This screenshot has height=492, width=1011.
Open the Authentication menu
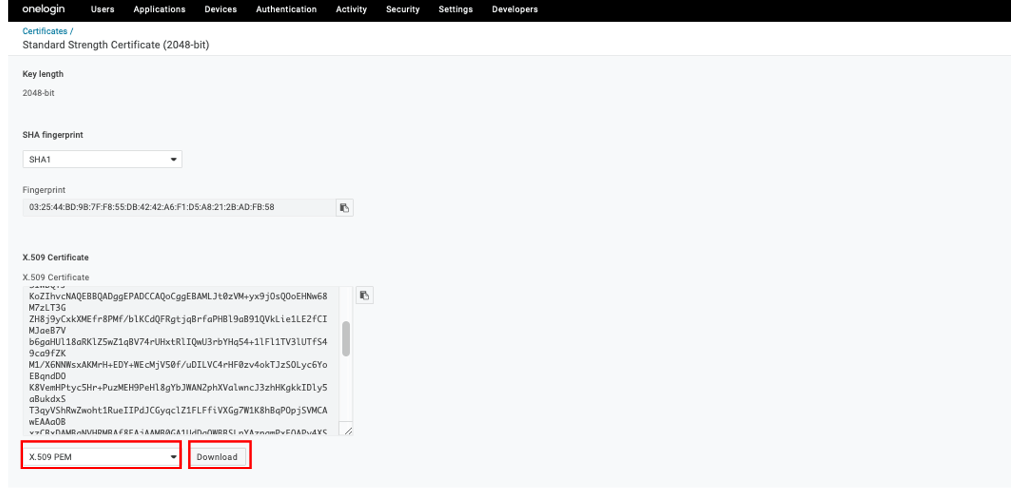pos(286,9)
